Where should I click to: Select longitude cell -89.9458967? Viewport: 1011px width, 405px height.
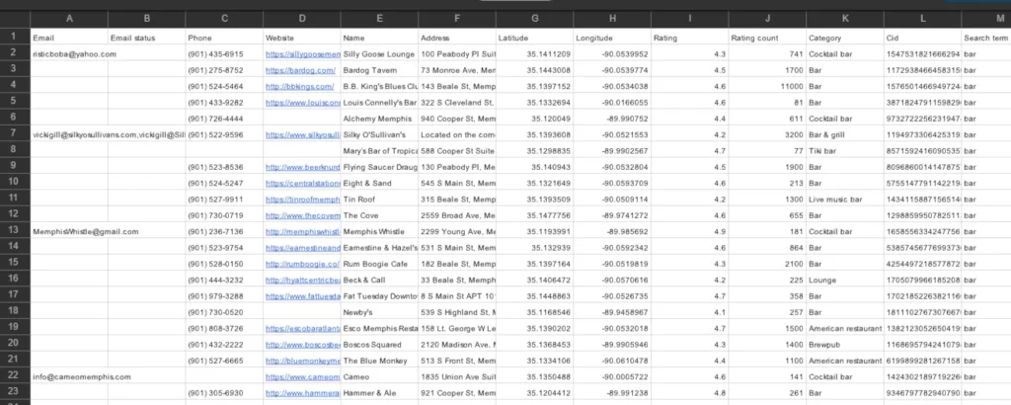coord(612,312)
